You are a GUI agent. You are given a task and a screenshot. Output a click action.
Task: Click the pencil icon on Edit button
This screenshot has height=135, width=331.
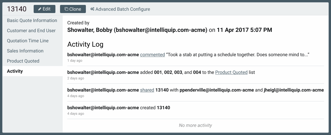pyautogui.click(x=40, y=9)
